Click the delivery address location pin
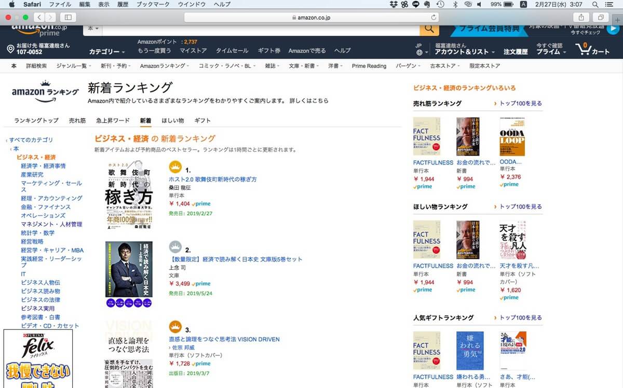The width and height of the screenshot is (623, 388). pos(10,49)
